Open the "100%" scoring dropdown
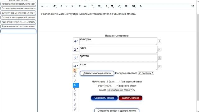The image size is (199, 112). [x=111, y=86]
